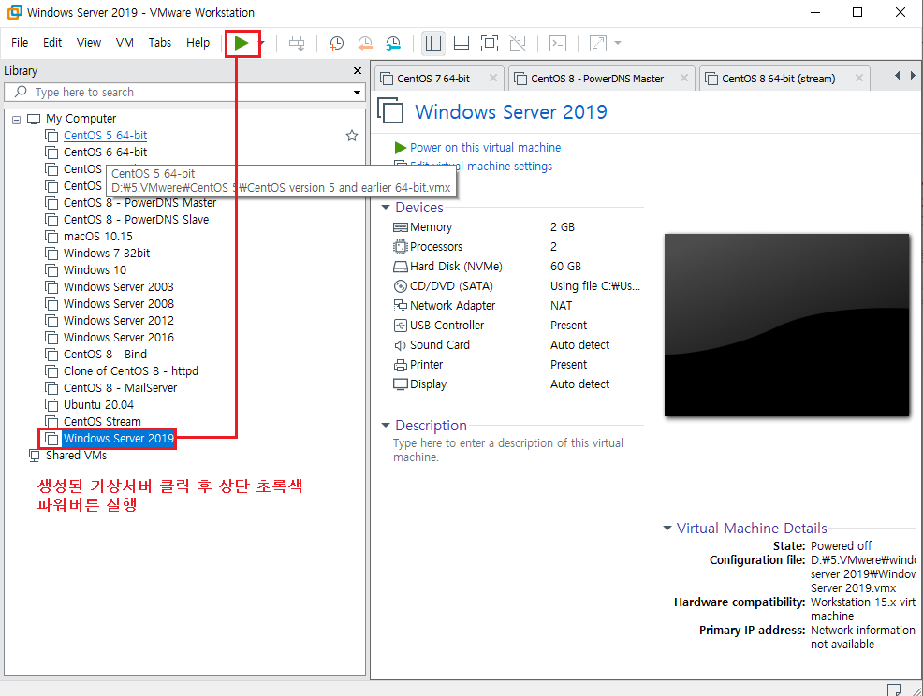The height and width of the screenshot is (696, 923).
Task: Select Windows Server 2012 VM
Action: coord(119,321)
